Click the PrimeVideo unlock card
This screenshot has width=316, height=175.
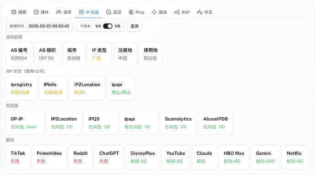coord(49,157)
